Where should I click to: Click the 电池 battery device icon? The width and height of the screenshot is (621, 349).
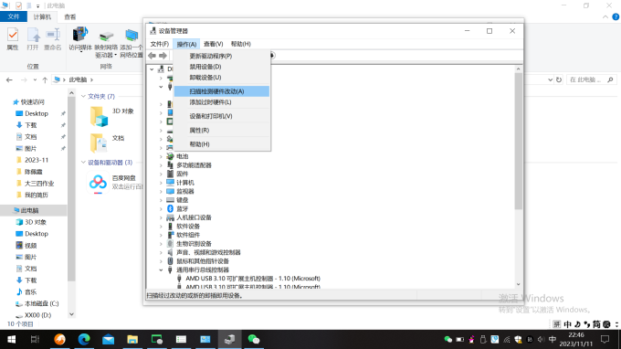[x=170, y=156]
